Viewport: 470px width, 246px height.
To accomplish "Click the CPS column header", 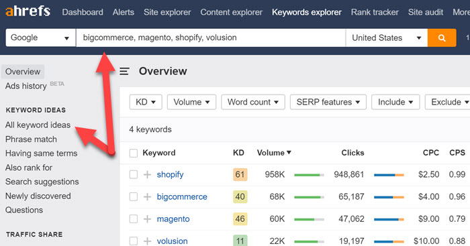I will click(457, 153).
